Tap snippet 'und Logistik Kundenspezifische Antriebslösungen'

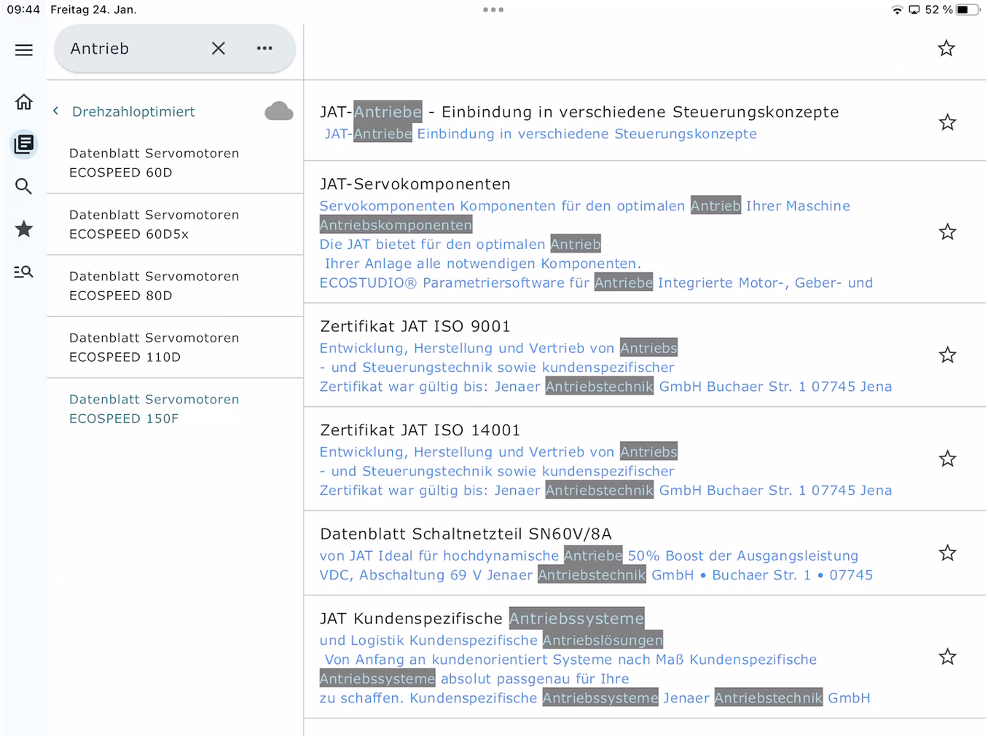click(x=491, y=640)
